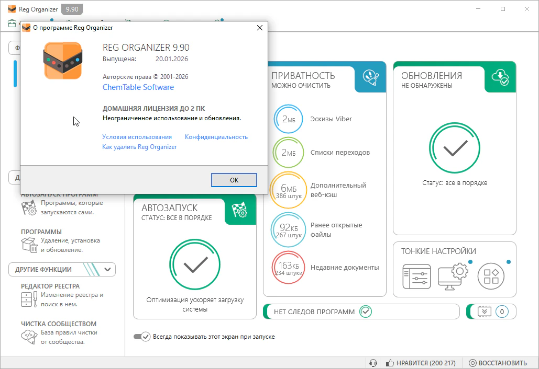This screenshot has width=539, height=369.
Task: Click the round shapes tweak icon
Action: coord(491,276)
